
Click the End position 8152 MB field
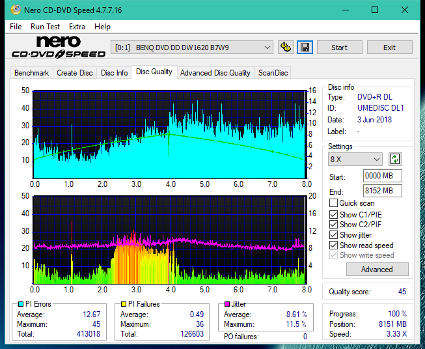383,191
